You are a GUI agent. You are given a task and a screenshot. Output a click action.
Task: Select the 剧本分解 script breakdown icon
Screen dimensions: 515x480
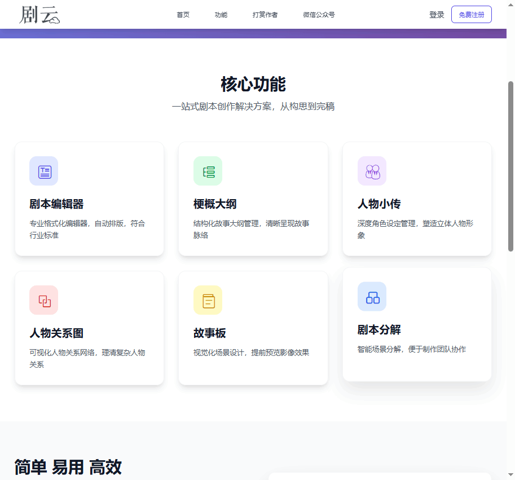point(372,296)
